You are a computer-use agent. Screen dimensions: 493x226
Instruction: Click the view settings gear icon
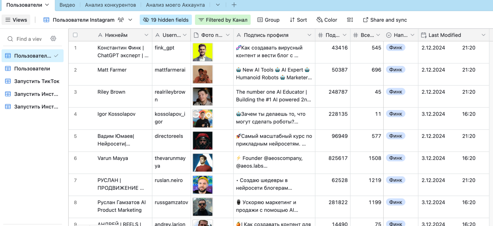pos(53,39)
